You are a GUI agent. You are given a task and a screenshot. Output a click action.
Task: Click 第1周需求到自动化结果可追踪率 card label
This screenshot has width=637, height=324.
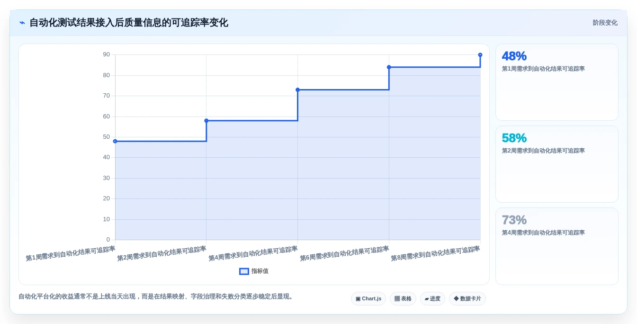point(543,69)
